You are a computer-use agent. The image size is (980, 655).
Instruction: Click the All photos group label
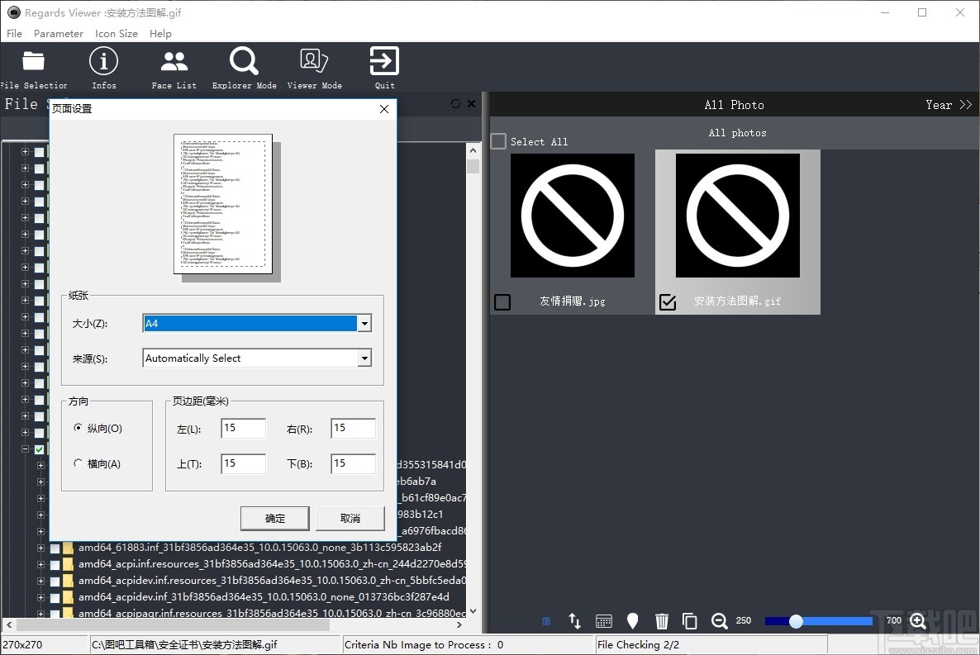[x=738, y=132]
